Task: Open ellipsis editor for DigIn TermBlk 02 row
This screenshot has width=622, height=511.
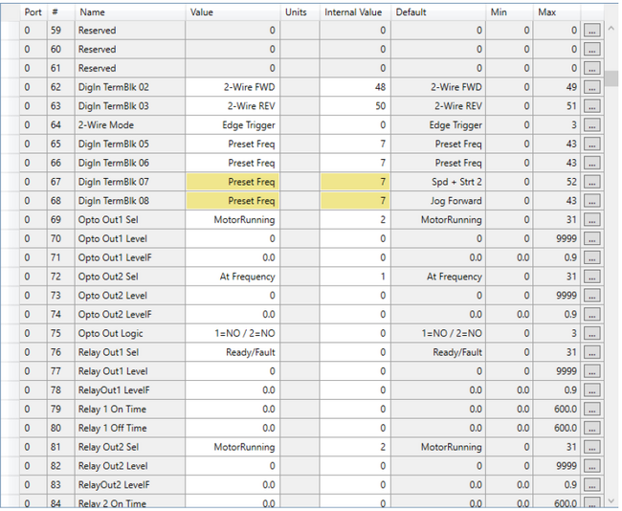Action: coord(592,87)
